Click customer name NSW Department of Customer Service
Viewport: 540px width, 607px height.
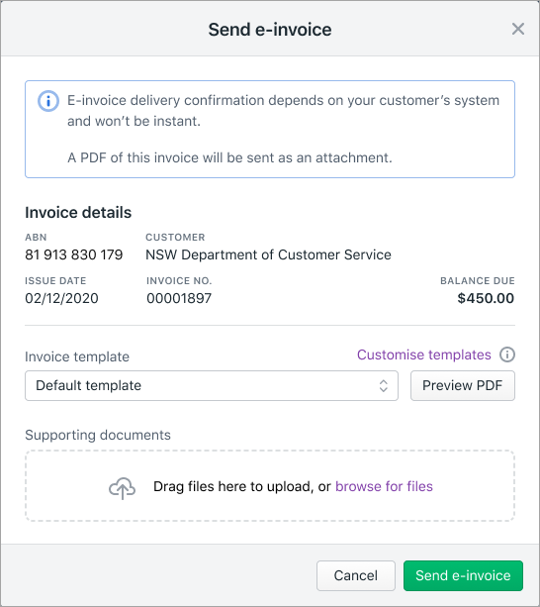tap(268, 254)
